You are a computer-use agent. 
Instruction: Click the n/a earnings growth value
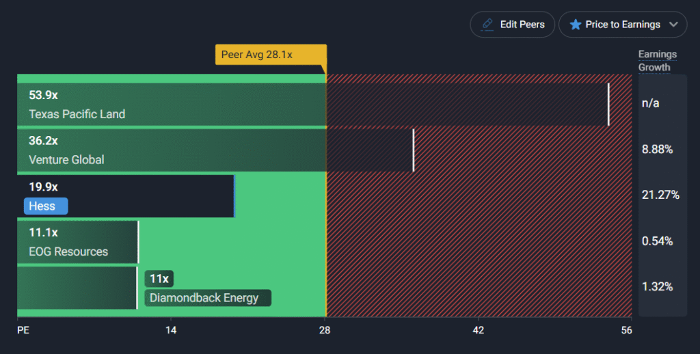[651, 103]
